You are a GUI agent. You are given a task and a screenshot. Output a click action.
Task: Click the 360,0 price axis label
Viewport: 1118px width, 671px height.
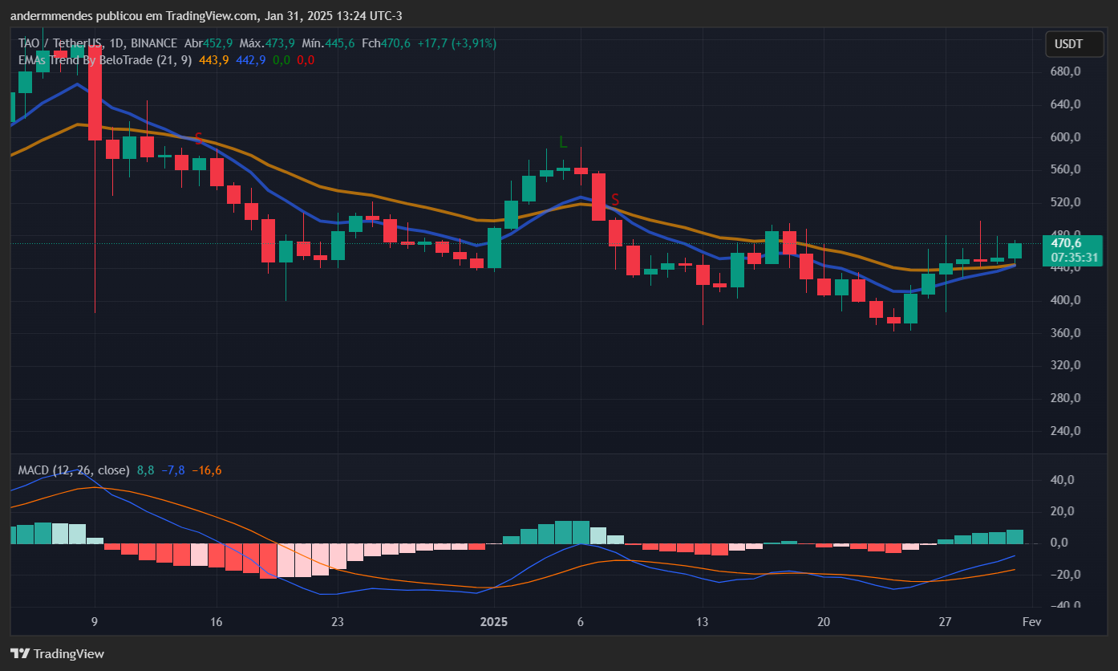point(1066,333)
